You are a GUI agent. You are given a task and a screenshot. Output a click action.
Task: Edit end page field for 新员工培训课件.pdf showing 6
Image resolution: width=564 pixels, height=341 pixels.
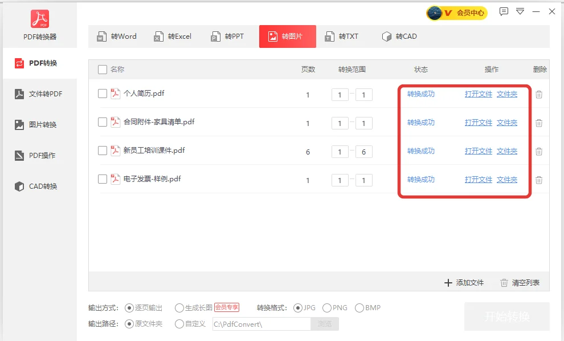pyautogui.click(x=363, y=152)
